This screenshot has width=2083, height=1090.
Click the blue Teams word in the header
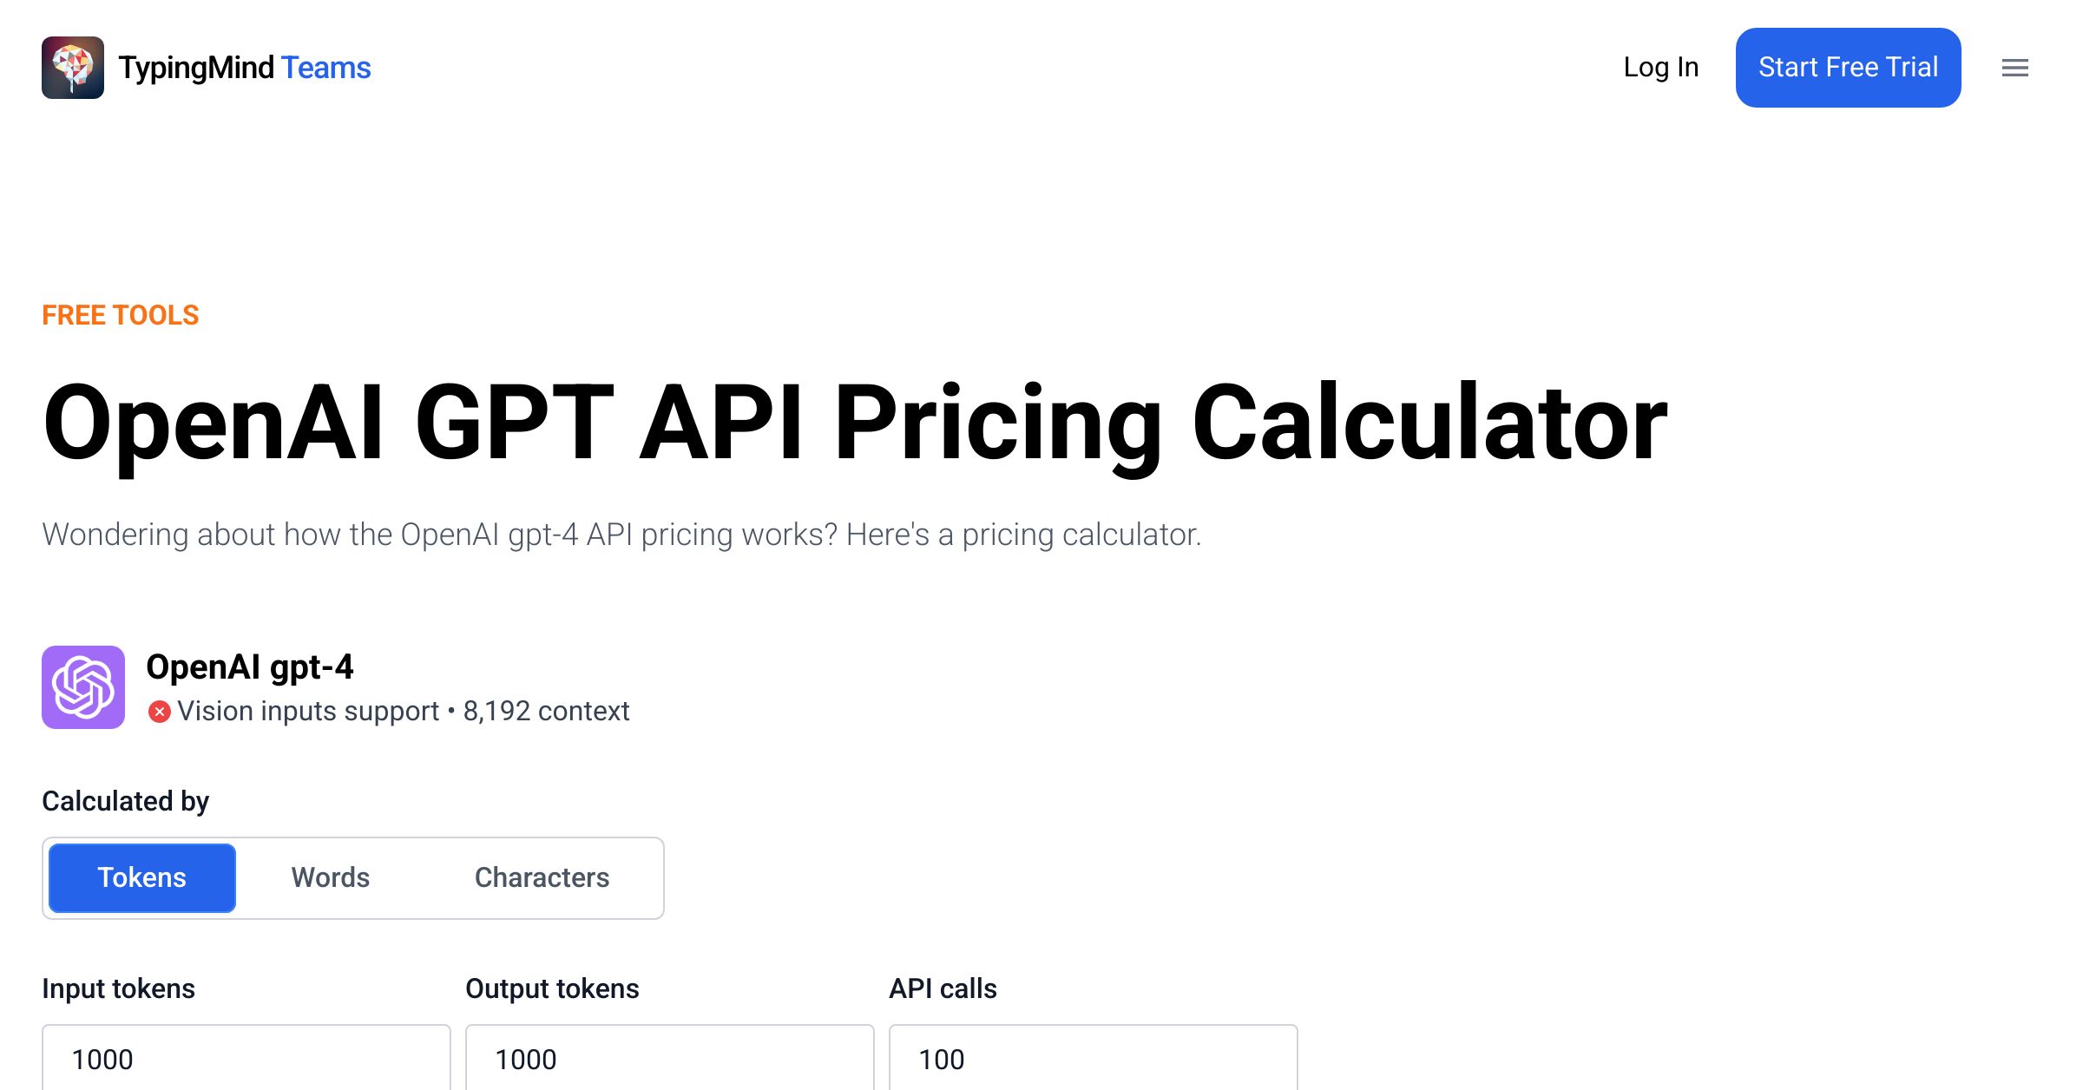point(326,68)
